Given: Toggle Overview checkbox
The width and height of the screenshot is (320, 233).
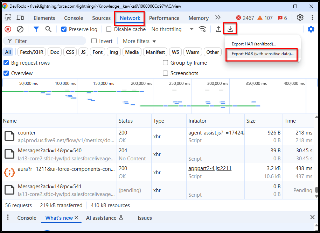Looking at the screenshot, I should tap(6, 73).
